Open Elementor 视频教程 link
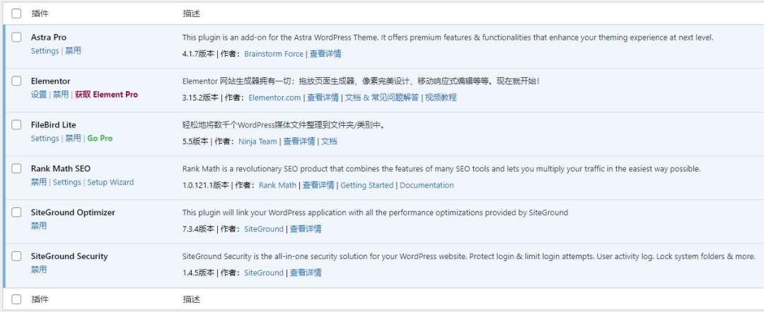This screenshot has height=312, width=764. (440, 98)
